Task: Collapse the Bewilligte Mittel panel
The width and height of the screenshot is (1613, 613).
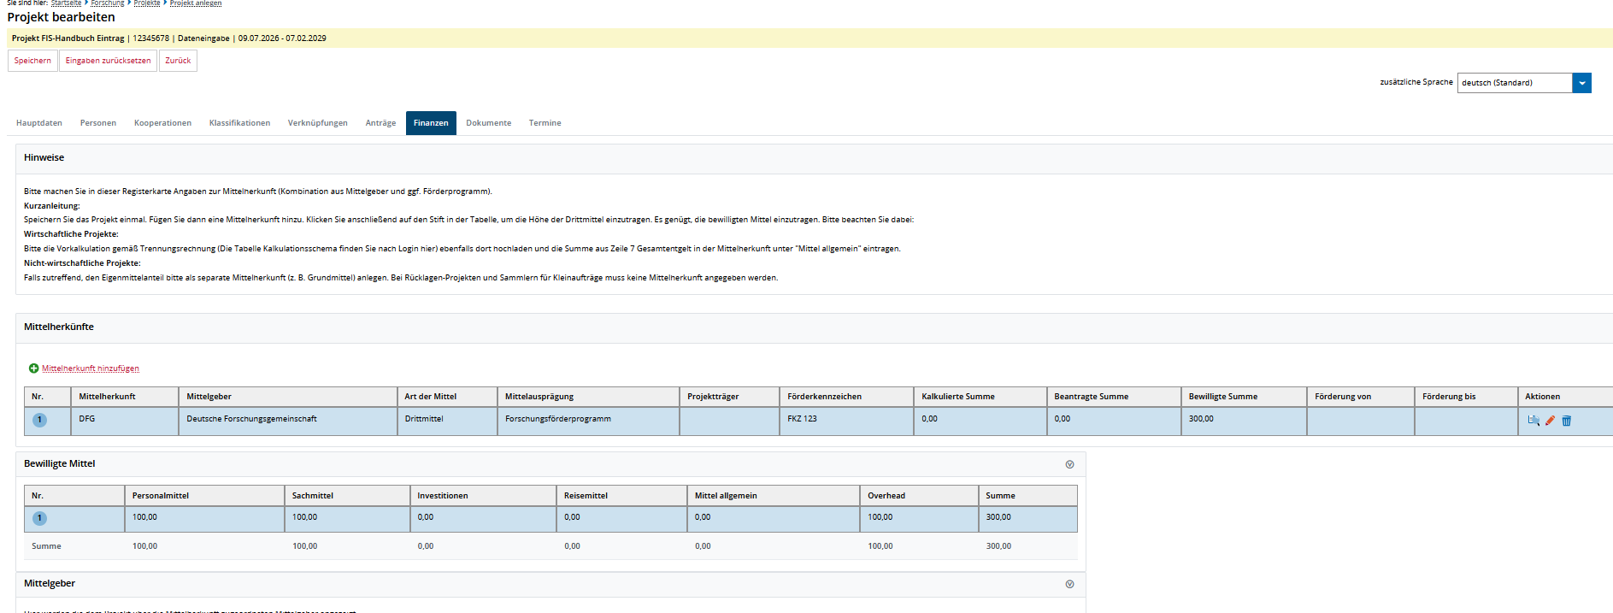Action: coord(1069,464)
